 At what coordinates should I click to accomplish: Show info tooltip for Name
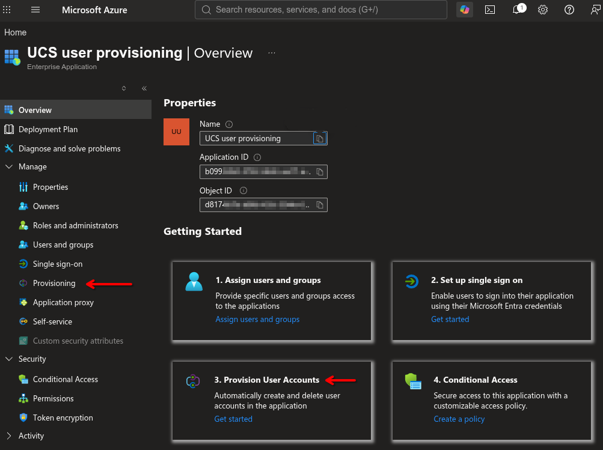229,124
